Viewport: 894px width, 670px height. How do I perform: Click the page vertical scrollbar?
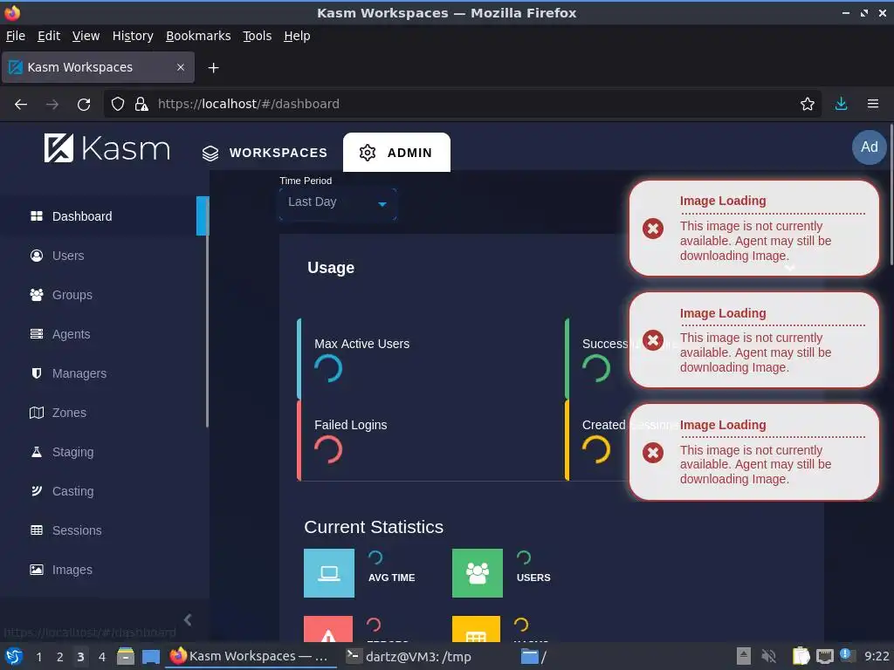[x=891, y=194]
